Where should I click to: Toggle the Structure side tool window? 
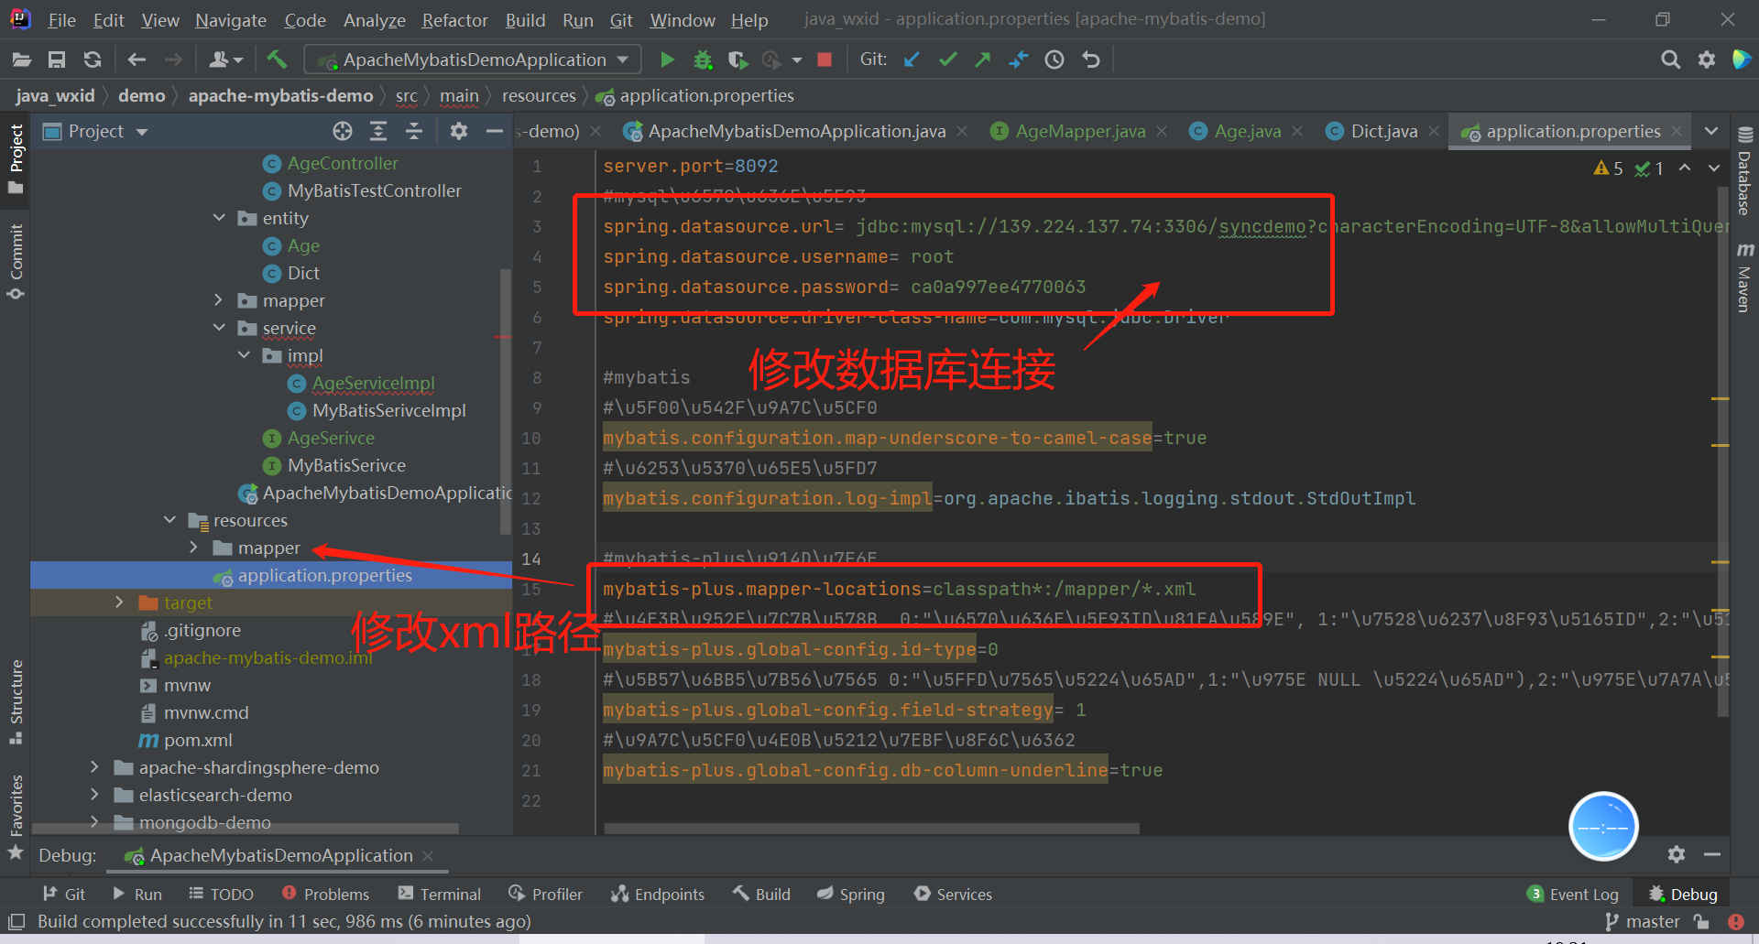click(x=16, y=700)
